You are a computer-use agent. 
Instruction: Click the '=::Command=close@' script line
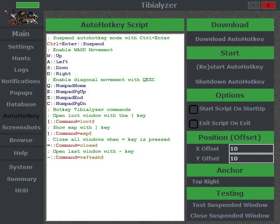(72, 145)
